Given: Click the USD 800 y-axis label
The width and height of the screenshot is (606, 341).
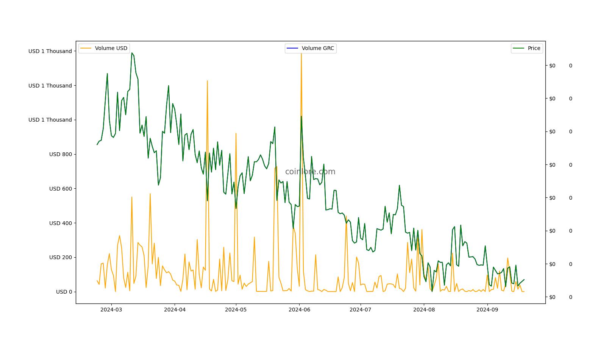Looking at the screenshot, I should click(x=61, y=154).
